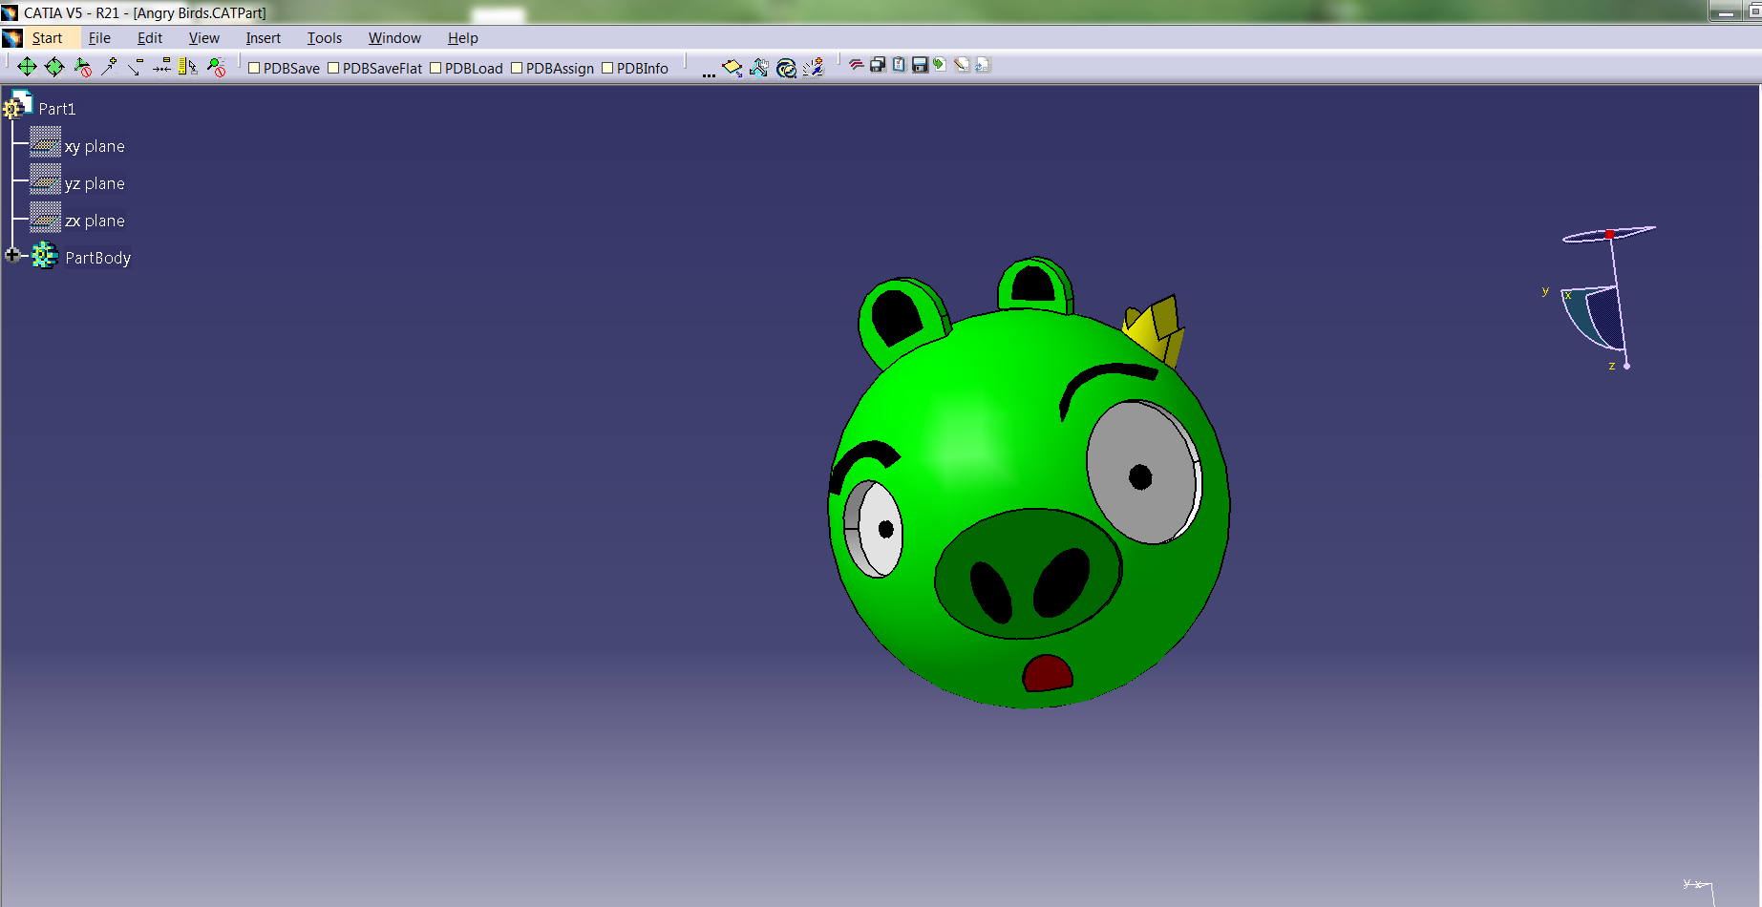This screenshot has width=1762, height=907.
Task: Expand the PartBody node with plus sign
Action: 12,255
